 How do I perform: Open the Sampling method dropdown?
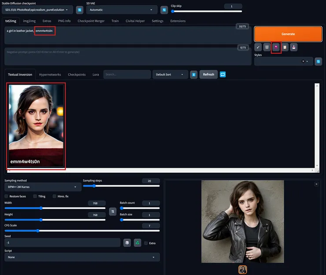coord(42,187)
